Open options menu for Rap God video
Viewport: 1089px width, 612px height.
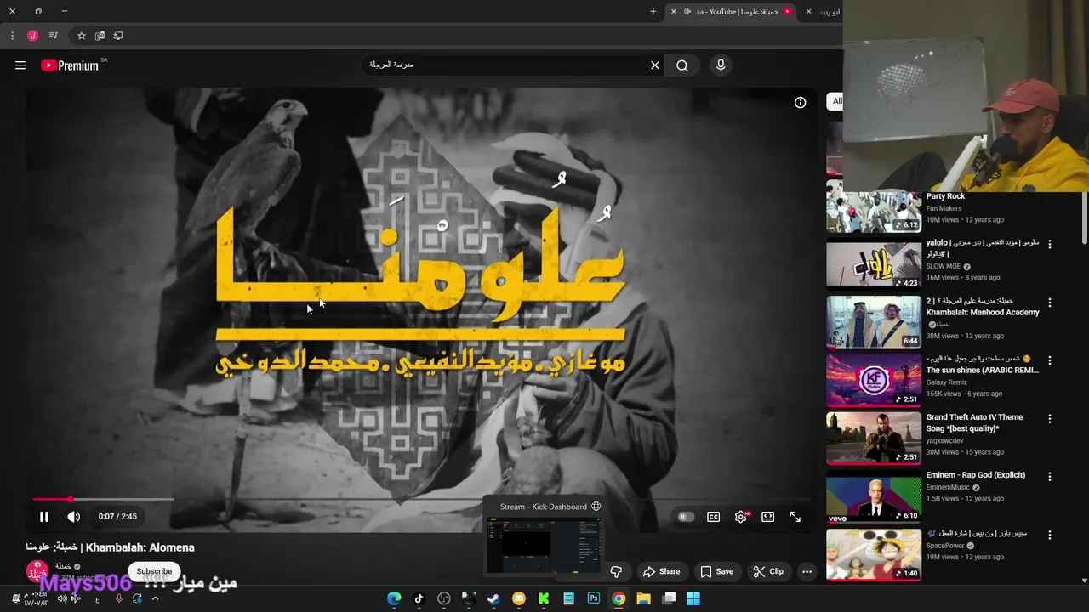[1049, 477]
